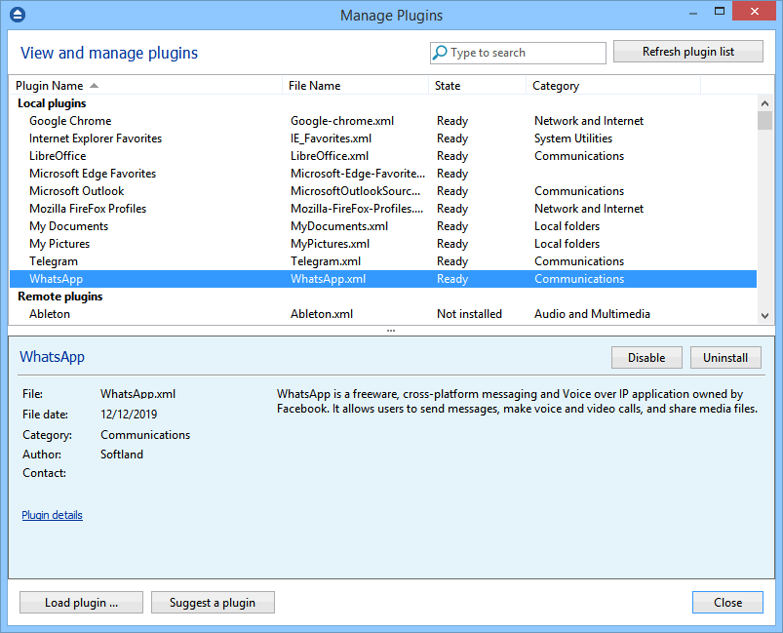
Task: Click the Softland author value
Action: point(122,455)
